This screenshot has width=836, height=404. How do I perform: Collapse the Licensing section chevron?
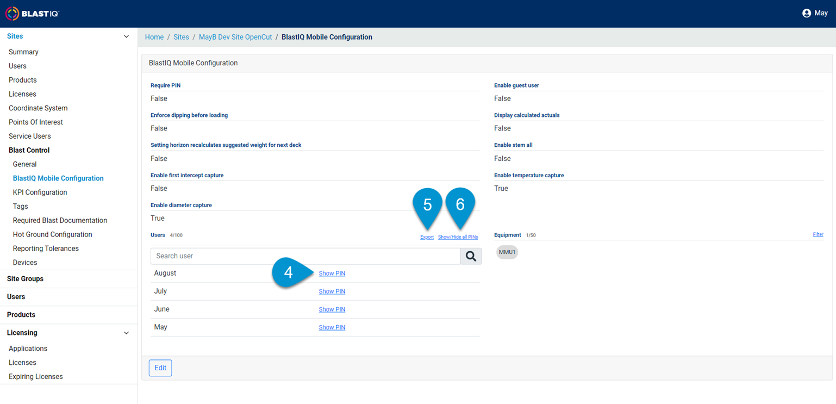point(126,333)
